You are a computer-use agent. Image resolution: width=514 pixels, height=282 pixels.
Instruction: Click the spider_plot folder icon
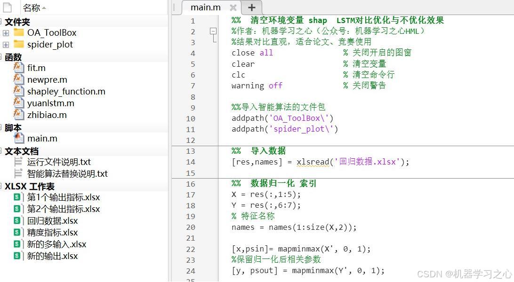19,44
